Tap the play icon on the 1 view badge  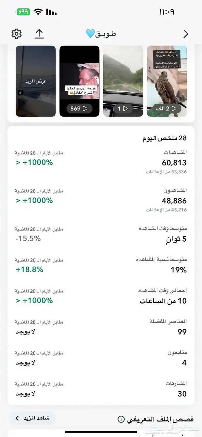tap(125, 109)
